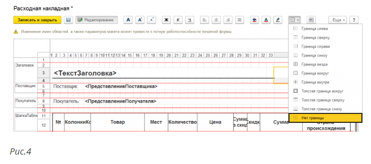Click Записать и закрыть button
The width and height of the screenshot is (371, 164).
[x=37, y=20]
